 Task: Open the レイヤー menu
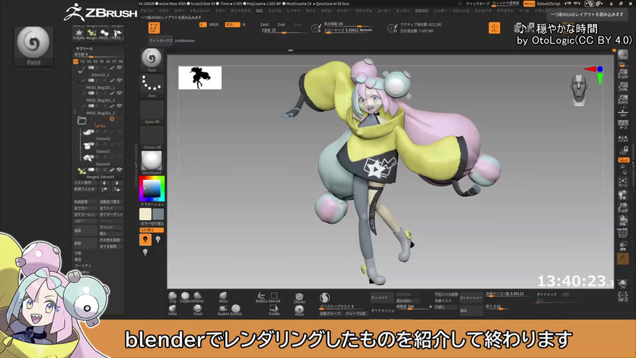(x=293, y=11)
